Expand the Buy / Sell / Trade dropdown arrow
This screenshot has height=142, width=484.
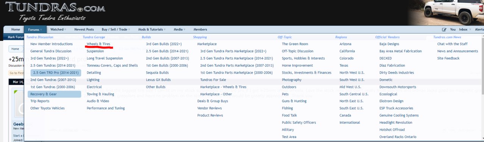(x=129, y=29)
